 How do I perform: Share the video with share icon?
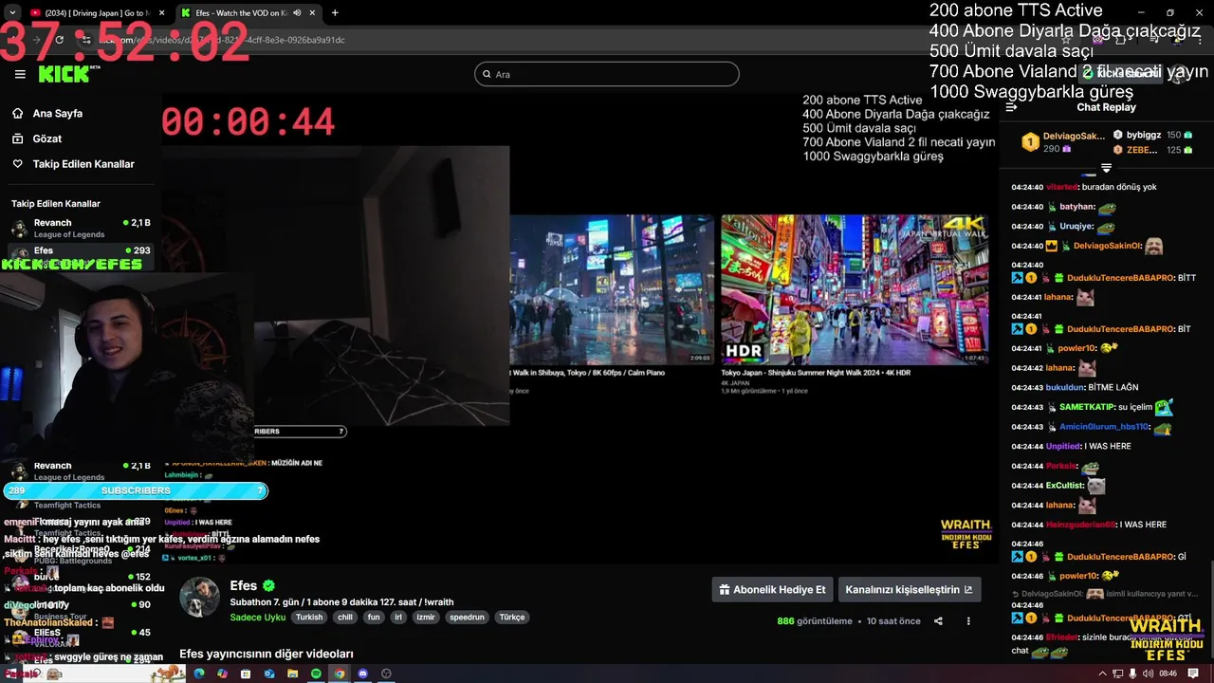point(938,621)
